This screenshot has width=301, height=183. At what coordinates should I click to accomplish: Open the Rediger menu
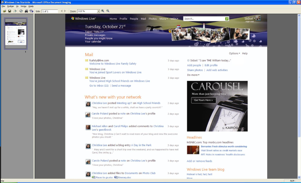[10, 6]
